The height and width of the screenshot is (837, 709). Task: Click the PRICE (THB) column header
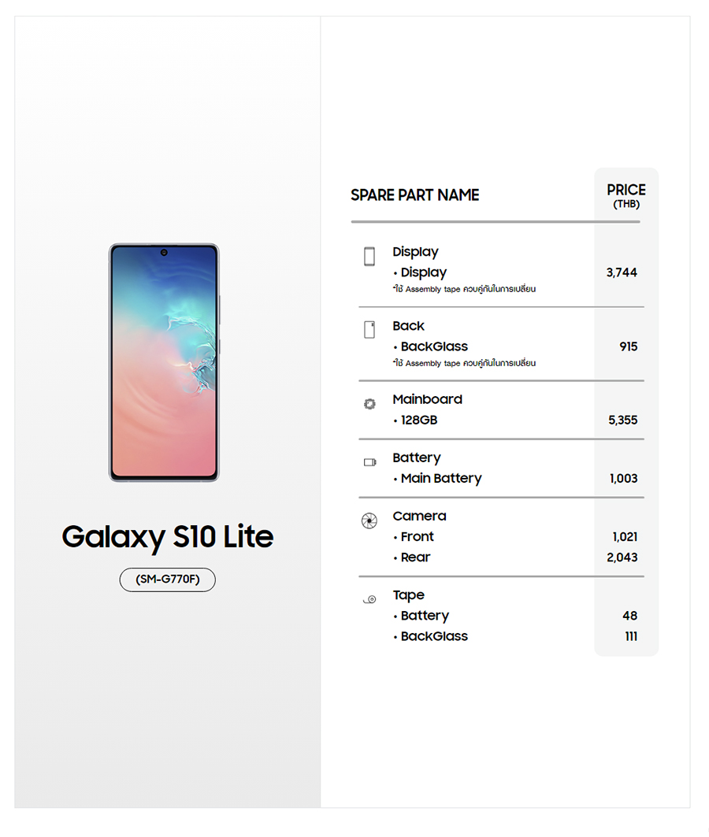pos(626,196)
